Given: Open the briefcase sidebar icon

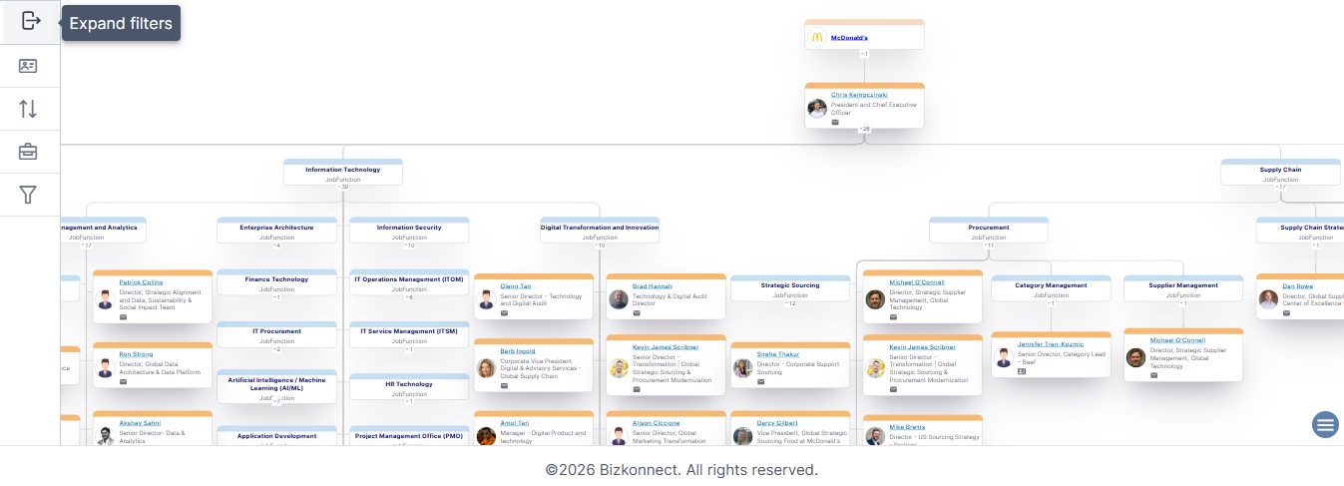Looking at the screenshot, I should pyautogui.click(x=28, y=152).
